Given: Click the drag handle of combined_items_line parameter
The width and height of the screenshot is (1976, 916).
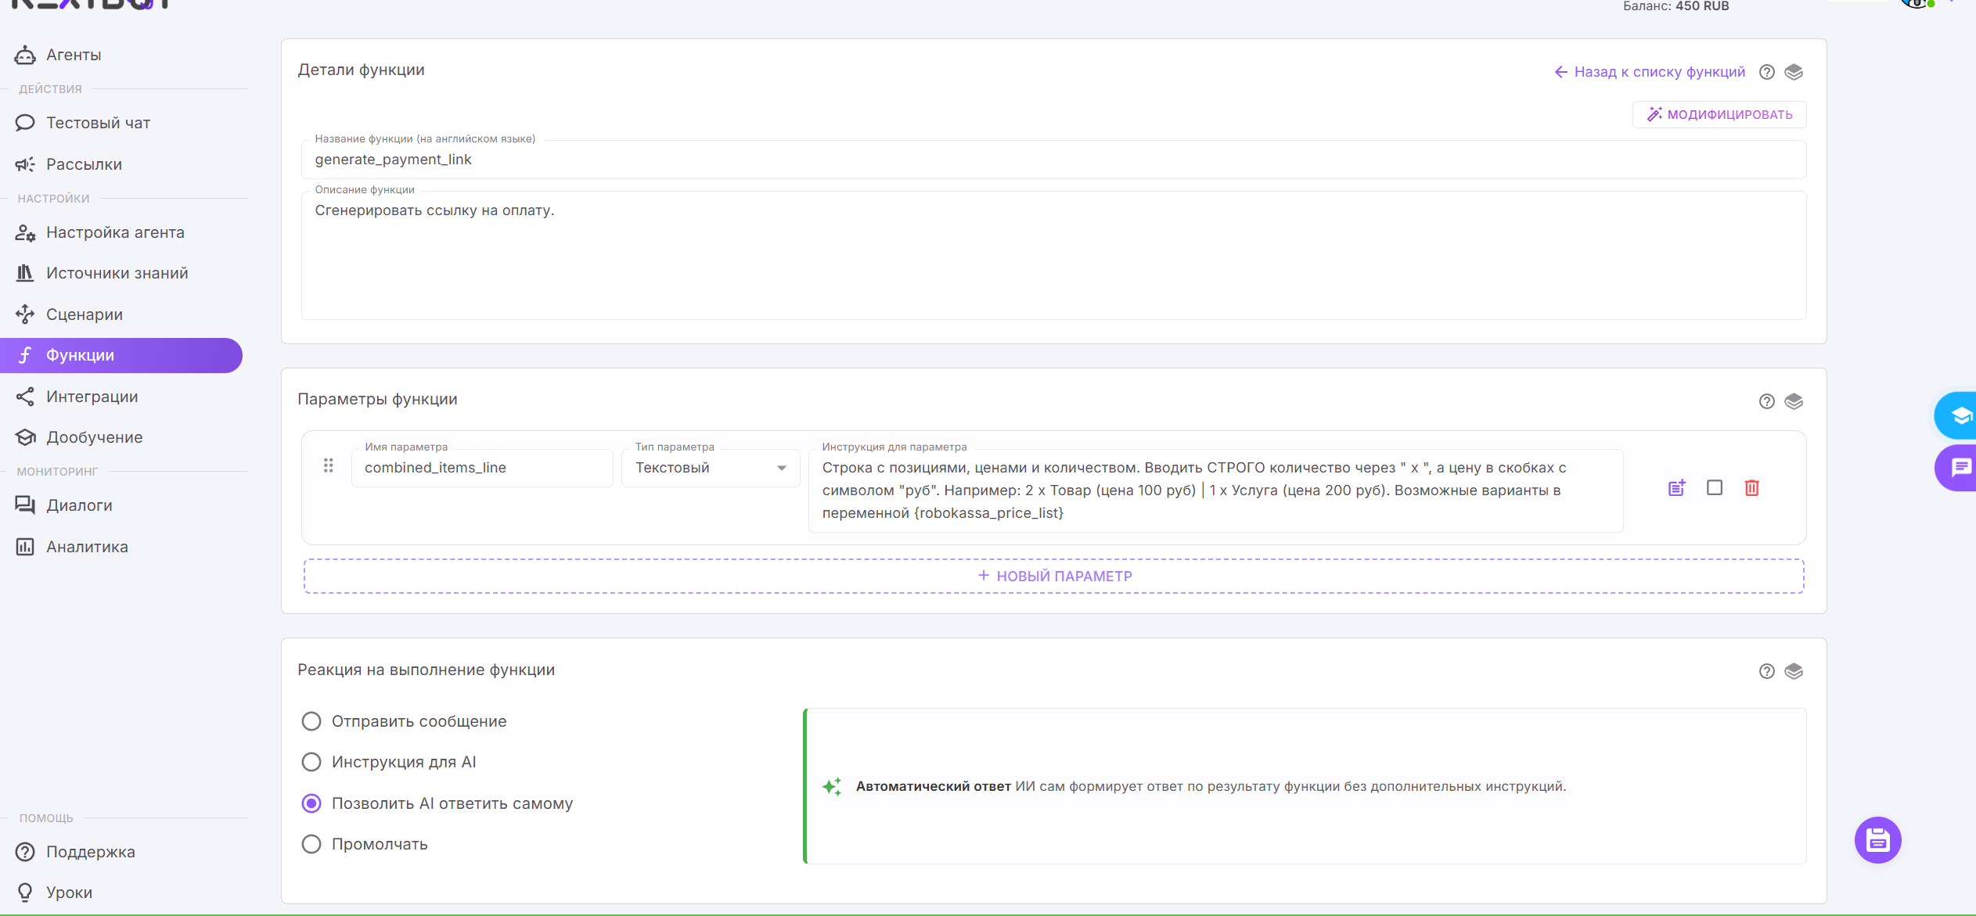Looking at the screenshot, I should [x=329, y=466].
